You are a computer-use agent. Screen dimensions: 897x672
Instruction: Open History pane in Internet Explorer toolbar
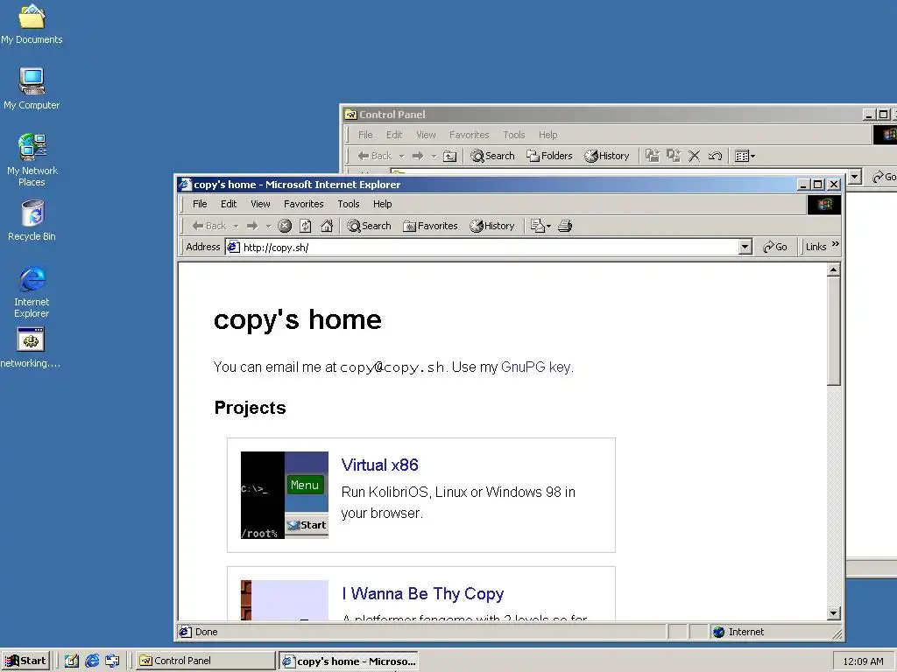[492, 226]
